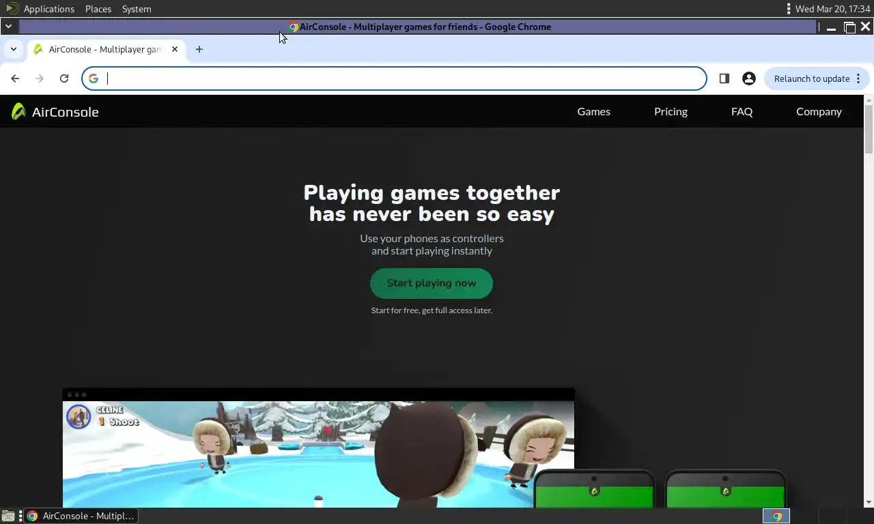Maximize the Chrome window
This screenshot has width=874, height=524.
(x=849, y=27)
